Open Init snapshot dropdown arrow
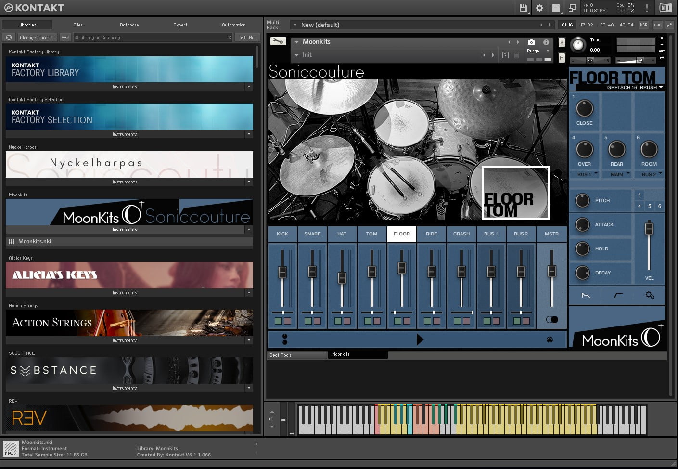Image resolution: width=678 pixels, height=469 pixels. (x=297, y=55)
